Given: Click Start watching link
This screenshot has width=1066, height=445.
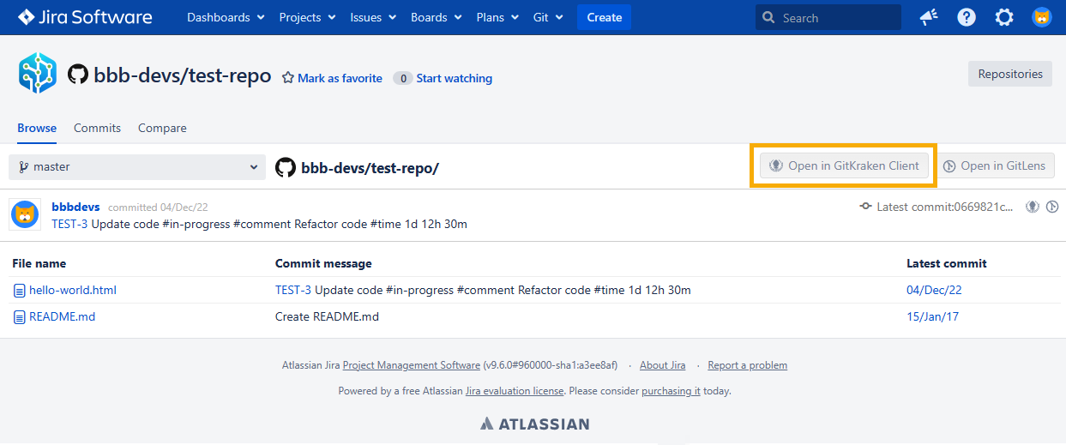Looking at the screenshot, I should tap(454, 78).
